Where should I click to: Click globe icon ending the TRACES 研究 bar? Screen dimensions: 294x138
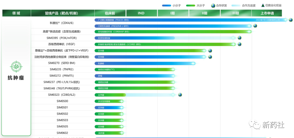(291, 20)
